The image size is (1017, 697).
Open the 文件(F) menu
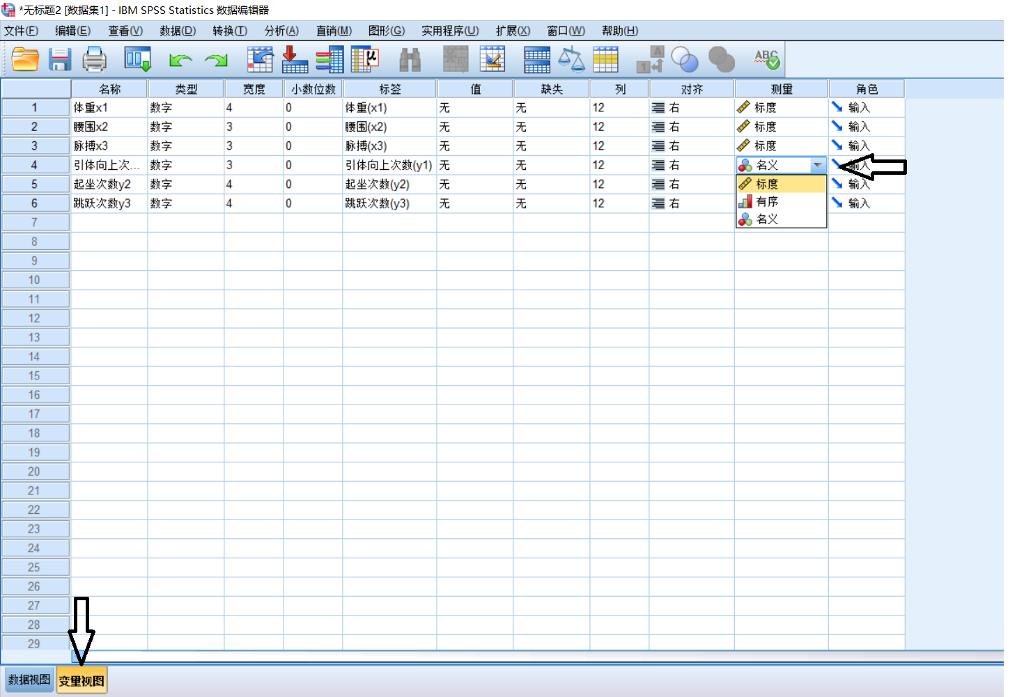point(22,31)
